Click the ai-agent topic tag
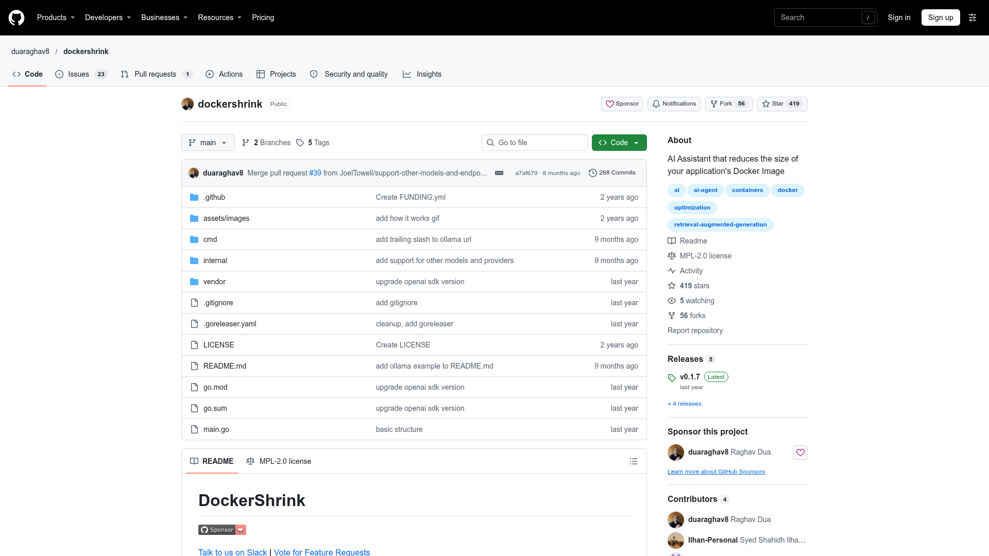The width and height of the screenshot is (989, 556). [x=705, y=190]
